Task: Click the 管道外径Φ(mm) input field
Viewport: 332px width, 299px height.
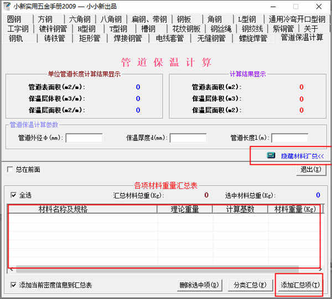Action: pos(84,138)
